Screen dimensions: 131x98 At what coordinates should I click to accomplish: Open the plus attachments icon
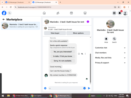pos(45,88)
